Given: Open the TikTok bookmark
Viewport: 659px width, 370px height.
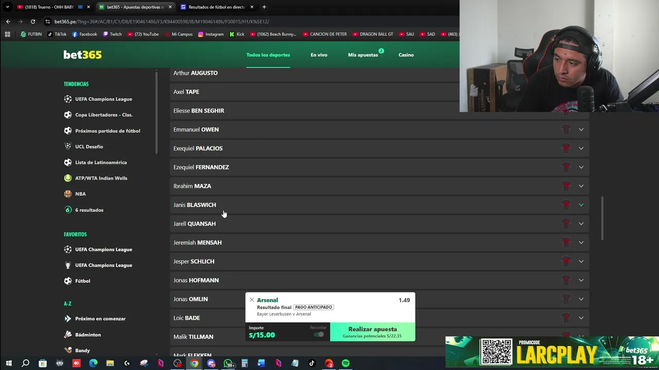Looking at the screenshot, I should point(57,34).
